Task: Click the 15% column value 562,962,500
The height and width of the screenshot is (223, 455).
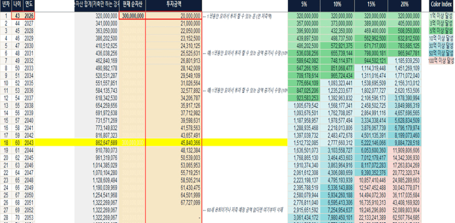Action: [372, 39]
